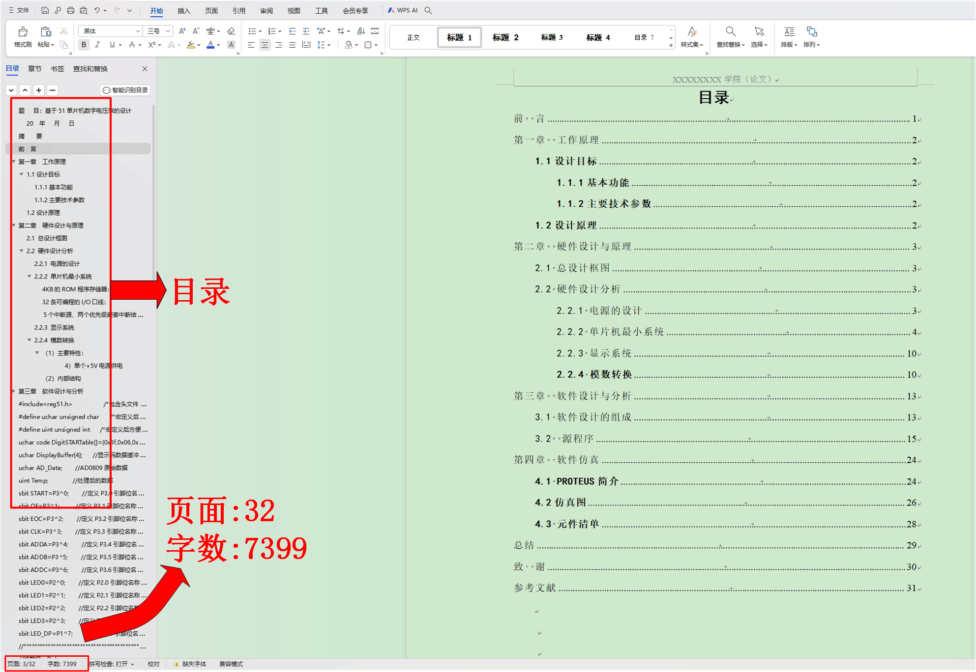Open Find and Replace (查找替换)
The width and height of the screenshot is (976, 672).
click(730, 37)
